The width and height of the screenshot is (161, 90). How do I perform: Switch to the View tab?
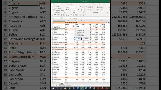click(x=94, y=4)
